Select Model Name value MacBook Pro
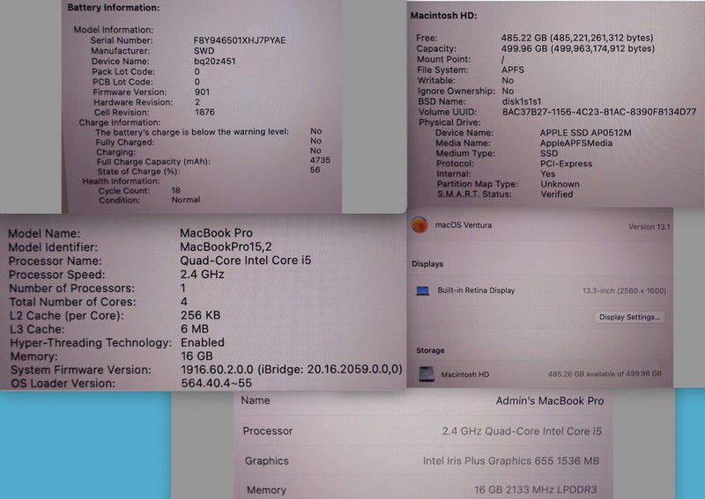Screen dimensions: 705x499 (216, 233)
